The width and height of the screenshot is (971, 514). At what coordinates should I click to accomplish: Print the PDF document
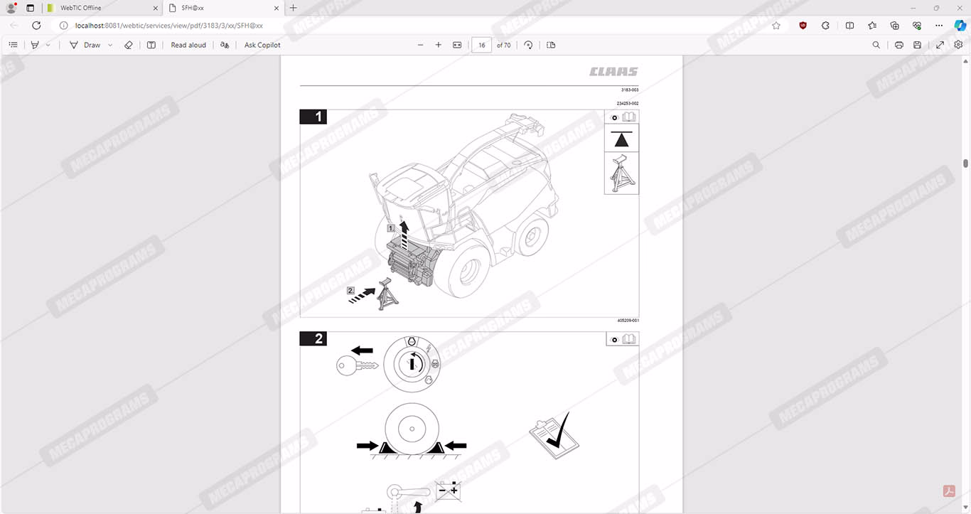pyautogui.click(x=899, y=45)
